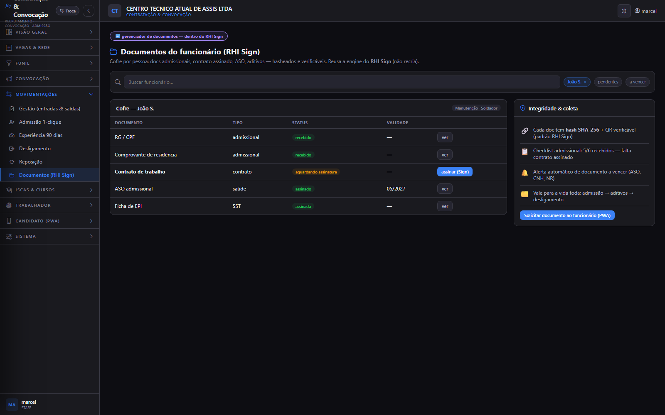Click the MA avatar in sidebar footer
This screenshot has width=665, height=415.
[x=12, y=405]
